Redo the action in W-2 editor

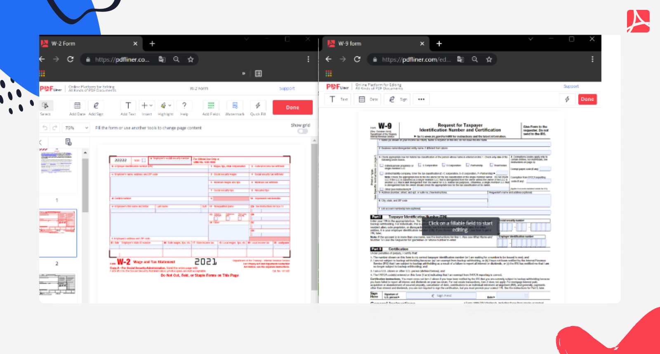point(55,128)
